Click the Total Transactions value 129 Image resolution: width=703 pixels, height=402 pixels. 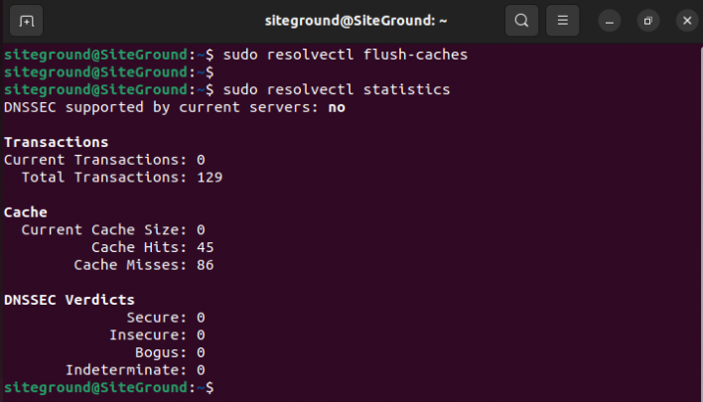[210, 178]
